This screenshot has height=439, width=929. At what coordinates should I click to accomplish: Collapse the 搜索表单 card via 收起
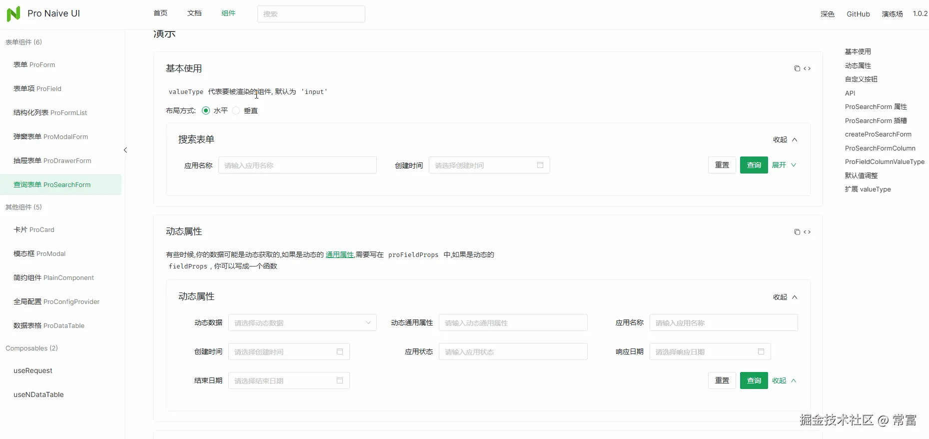[x=785, y=139]
